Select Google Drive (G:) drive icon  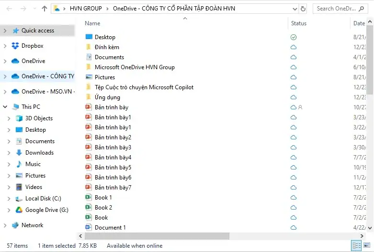tap(19, 210)
